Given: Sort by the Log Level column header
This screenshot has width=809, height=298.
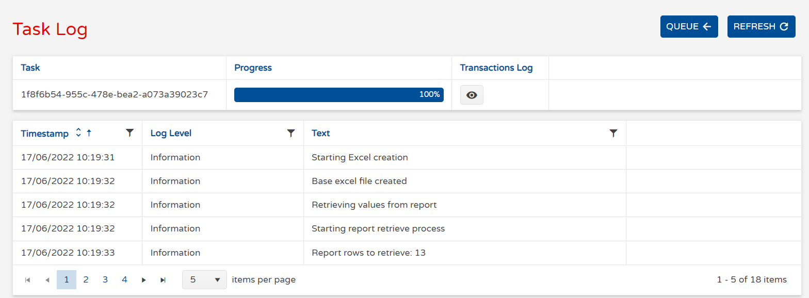Looking at the screenshot, I should point(171,133).
